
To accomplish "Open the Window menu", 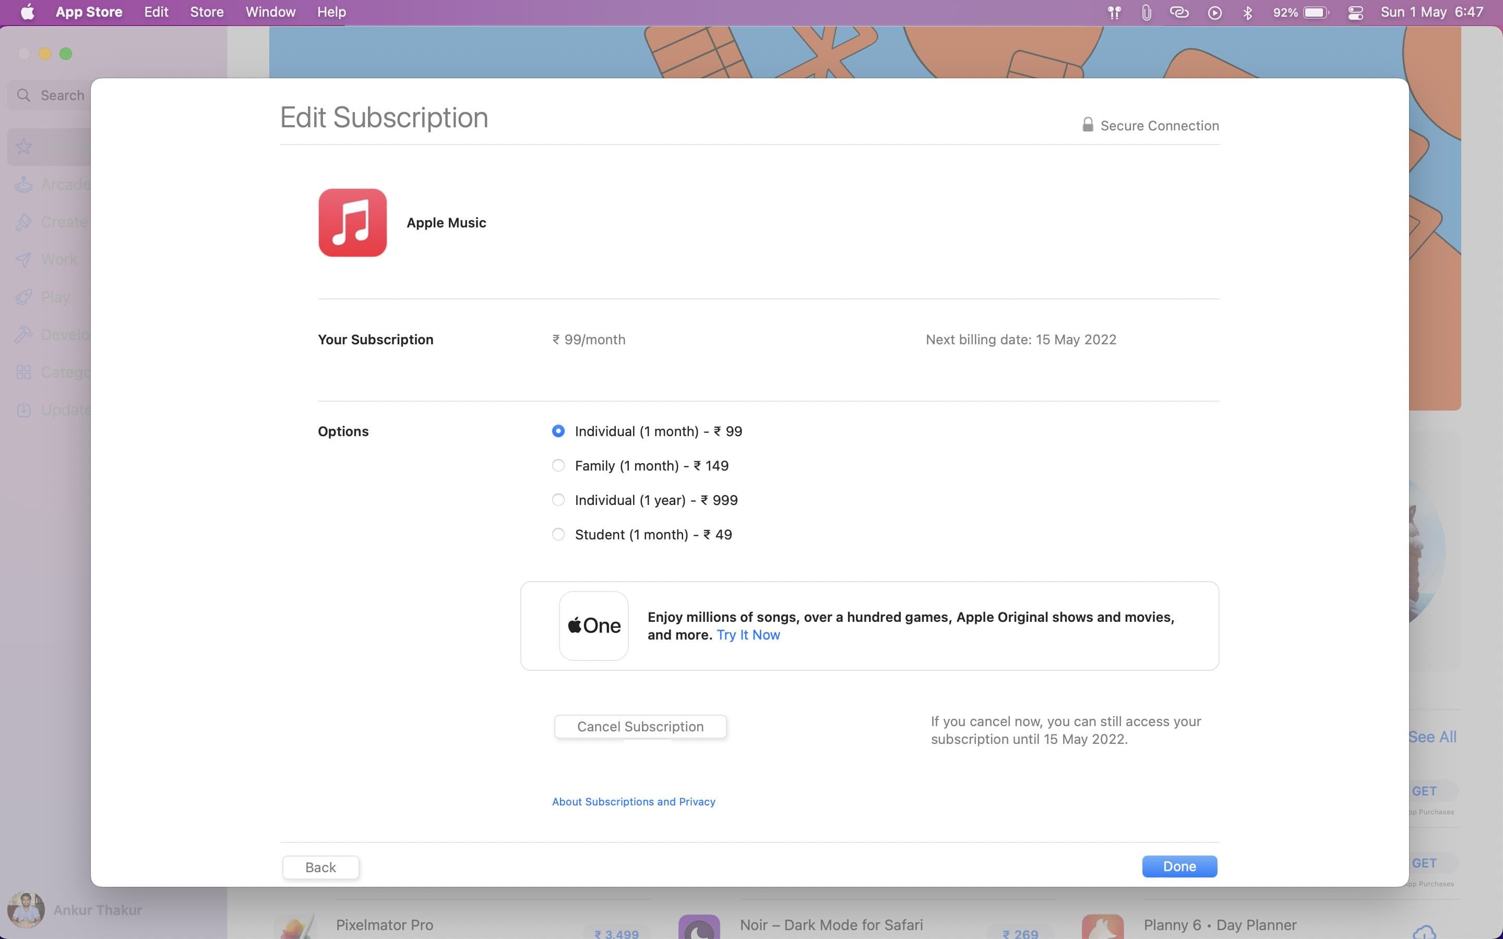I will (270, 12).
